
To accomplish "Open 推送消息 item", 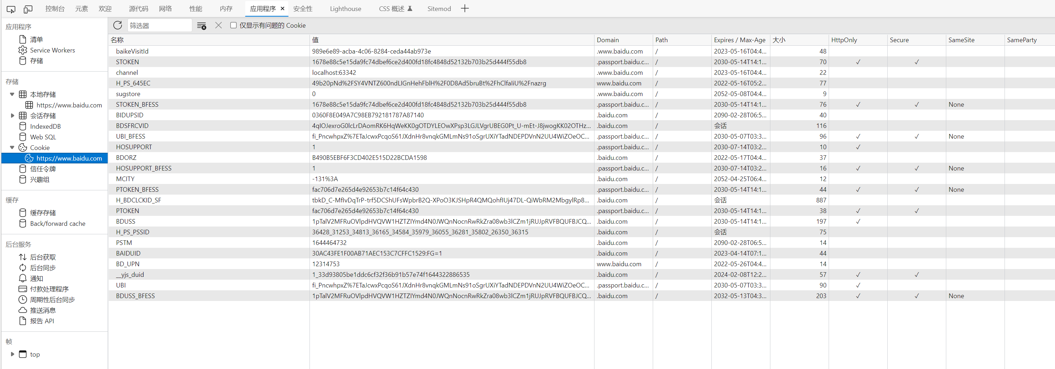I will point(43,310).
